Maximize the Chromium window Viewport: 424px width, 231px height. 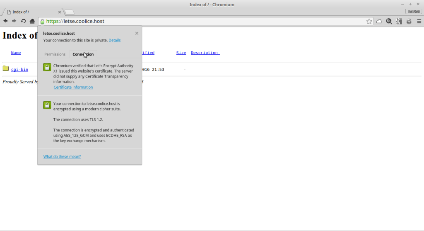(410, 4)
